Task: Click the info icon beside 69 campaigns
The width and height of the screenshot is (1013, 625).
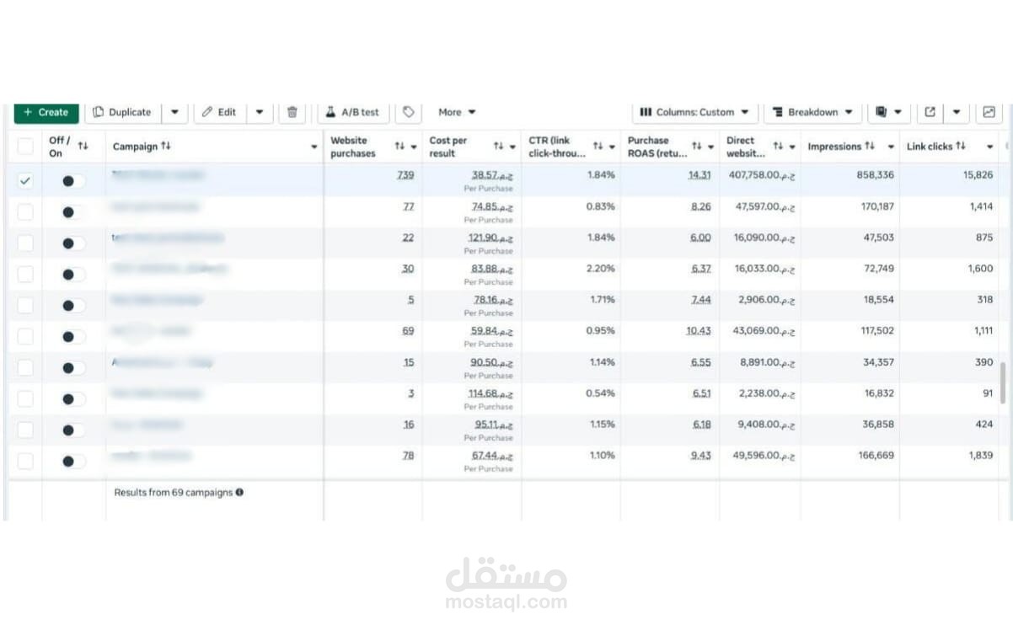Action: [x=239, y=493]
